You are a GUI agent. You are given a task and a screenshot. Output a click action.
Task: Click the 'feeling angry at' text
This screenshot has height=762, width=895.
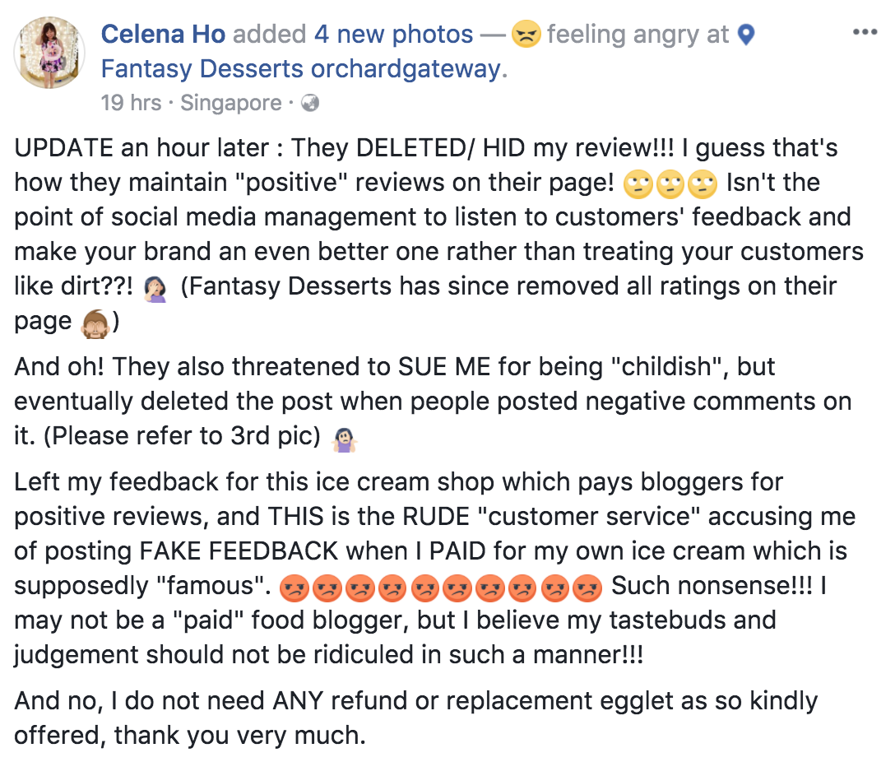coord(638,35)
